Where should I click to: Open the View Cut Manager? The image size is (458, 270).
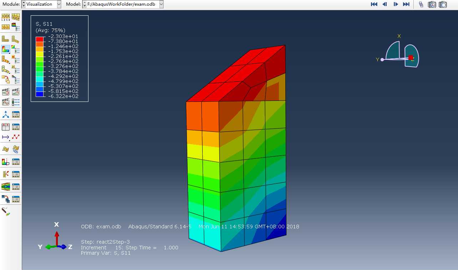(16, 162)
